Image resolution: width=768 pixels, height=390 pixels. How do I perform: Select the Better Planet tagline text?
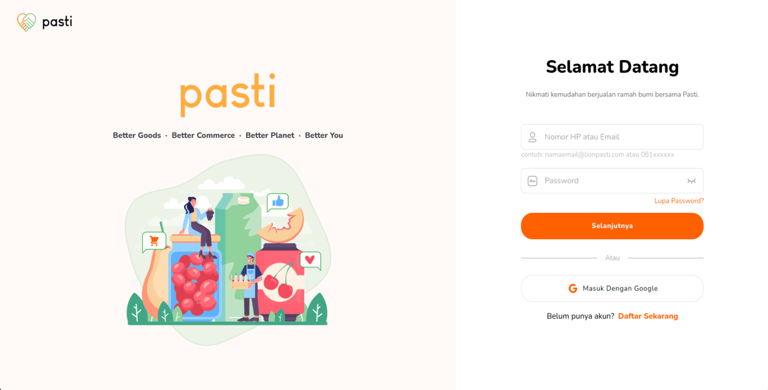tap(270, 135)
